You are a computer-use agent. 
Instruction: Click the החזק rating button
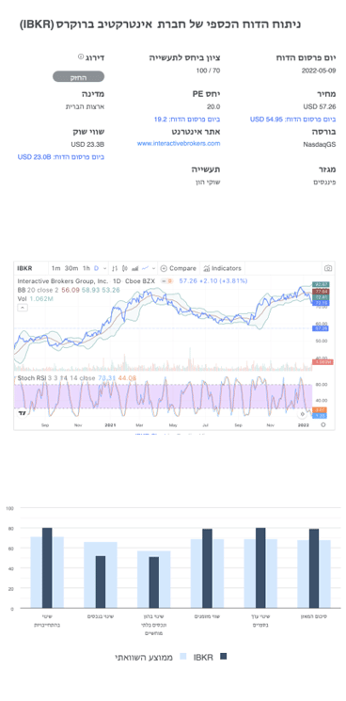point(78,77)
